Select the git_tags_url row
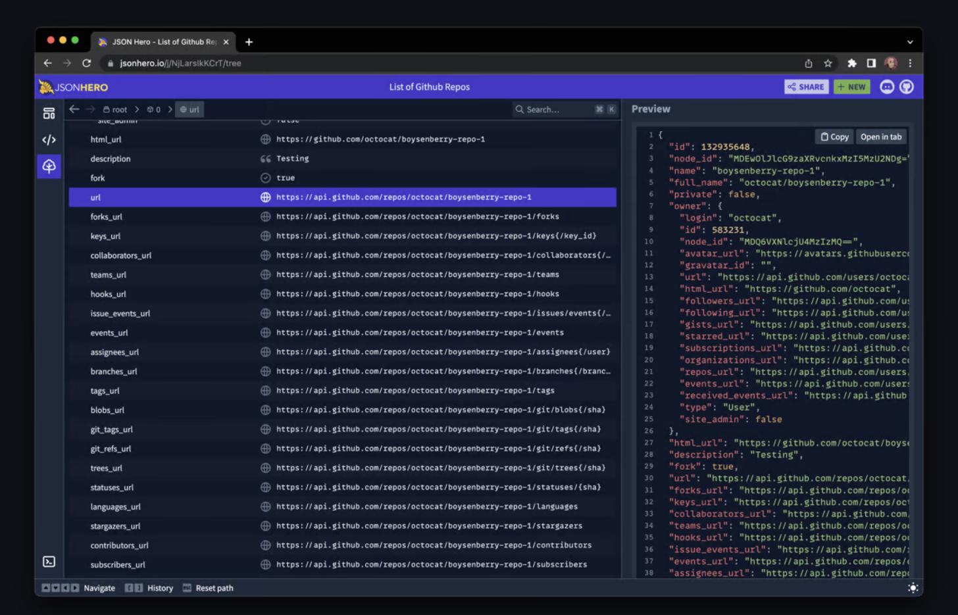Viewport: 958px width, 615px height. tap(343, 430)
